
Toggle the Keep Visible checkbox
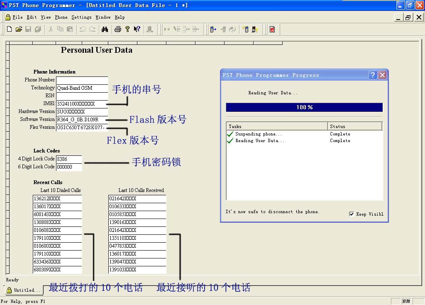tap(352, 214)
